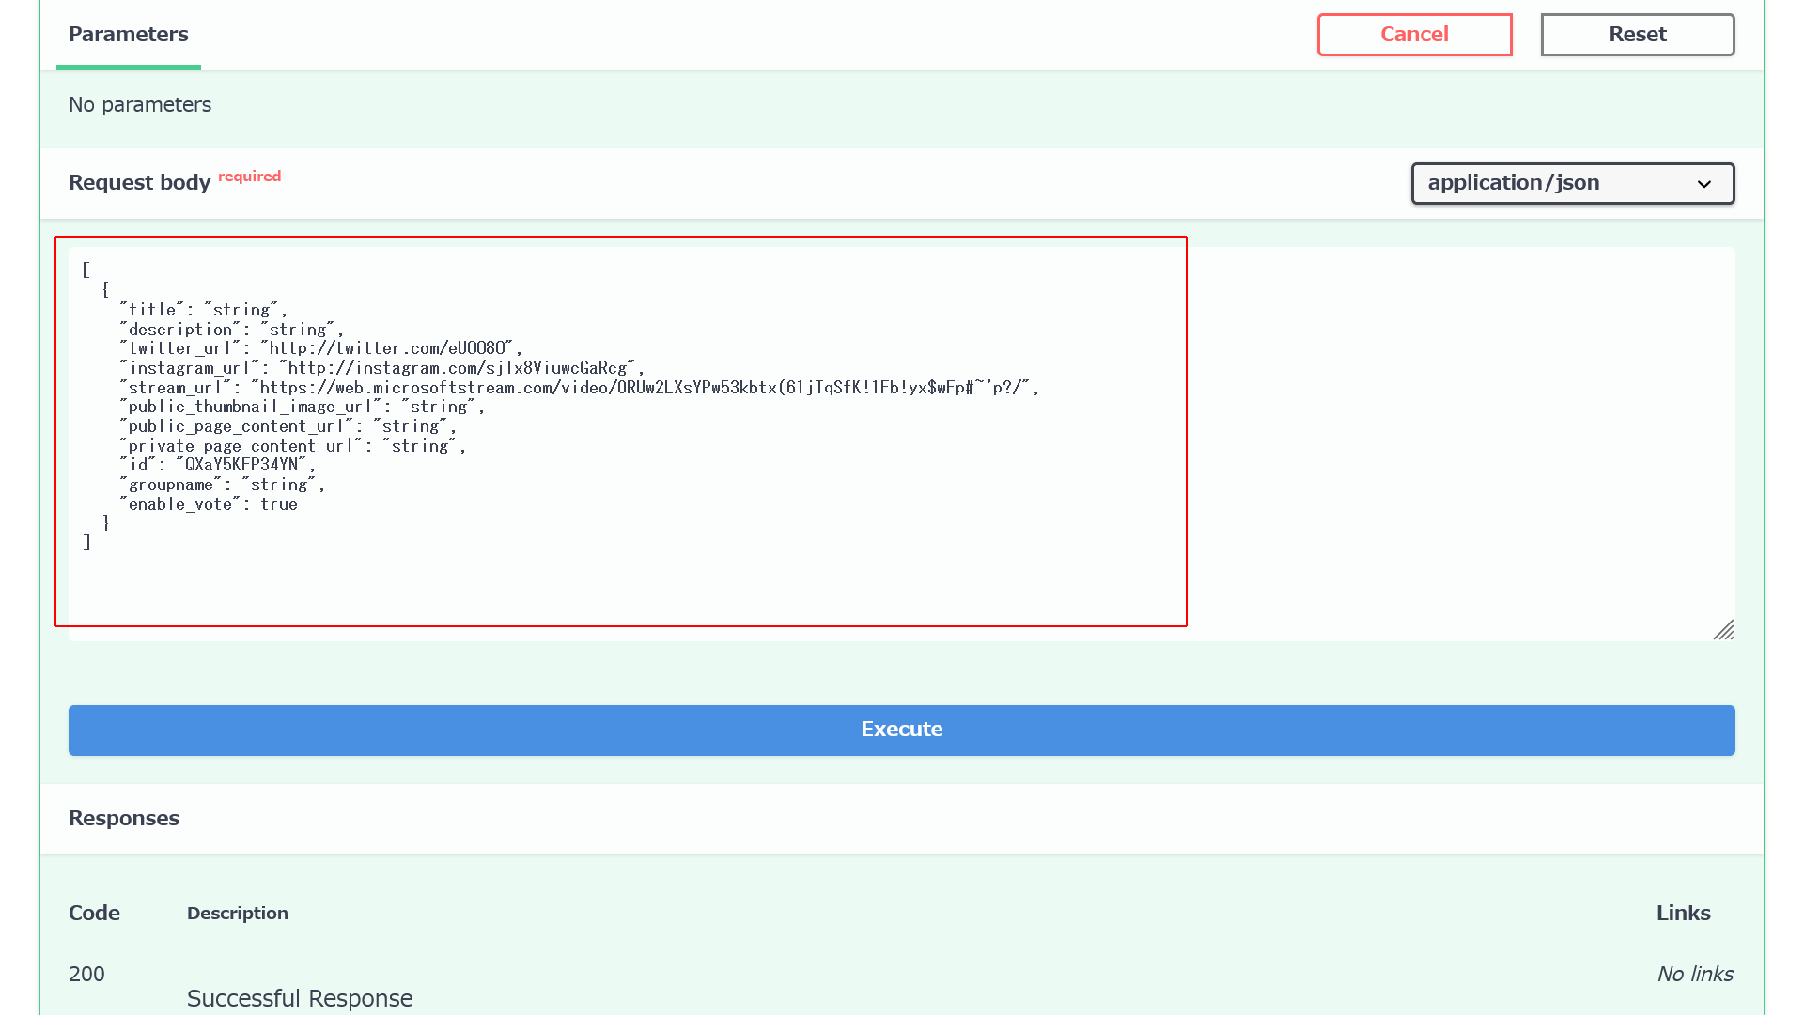Click the Description column header
The image size is (1804, 1015).
[x=238, y=914]
